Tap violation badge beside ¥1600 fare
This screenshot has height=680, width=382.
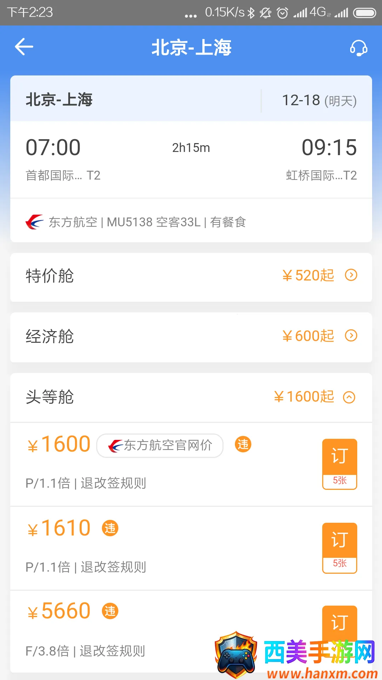[x=243, y=444]
